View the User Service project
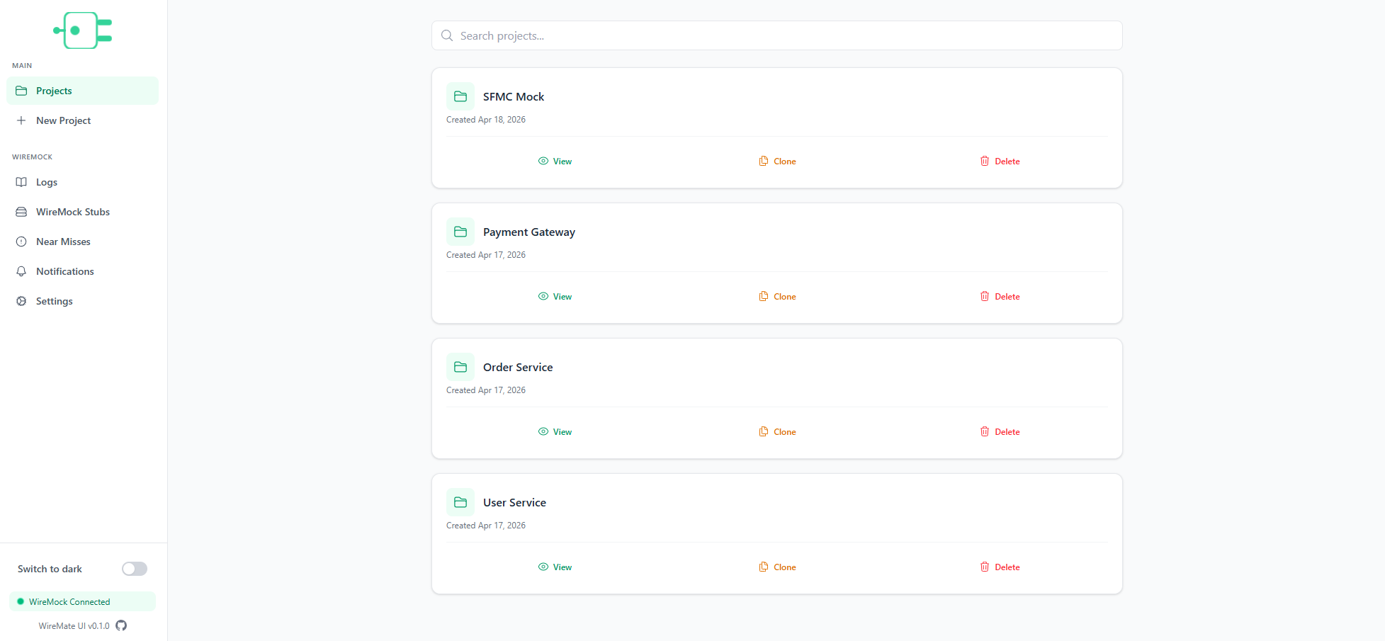 [555, 567]
